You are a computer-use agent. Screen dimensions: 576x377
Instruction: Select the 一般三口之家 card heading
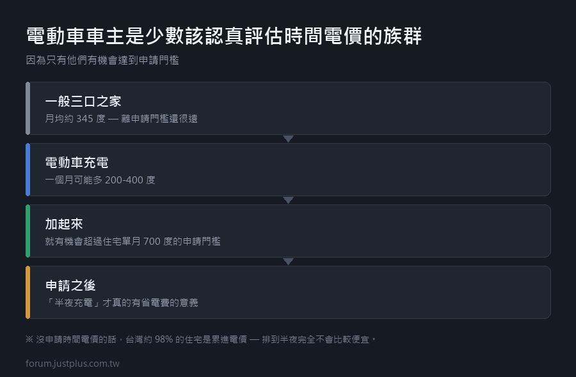83,102
